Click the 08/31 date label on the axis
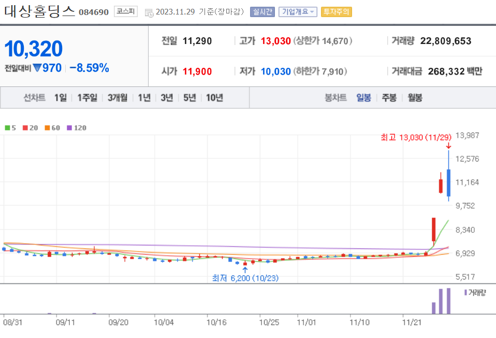Screen dimensions: 496x338 coord(12,322)
